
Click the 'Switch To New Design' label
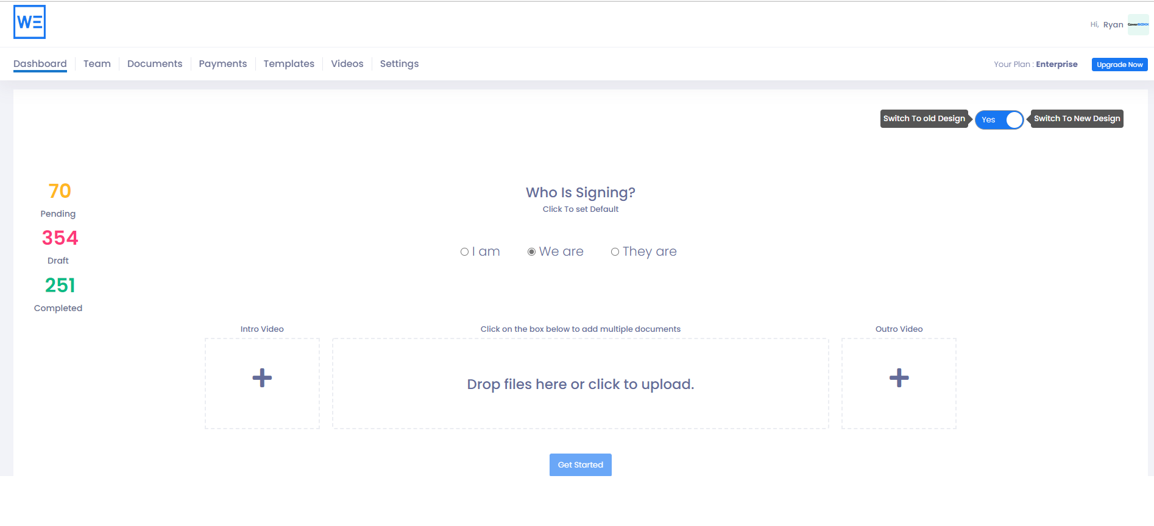coord(1076,118)
